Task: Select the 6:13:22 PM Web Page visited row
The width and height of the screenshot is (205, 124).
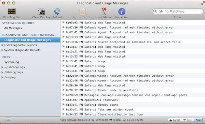Action: 133,57
